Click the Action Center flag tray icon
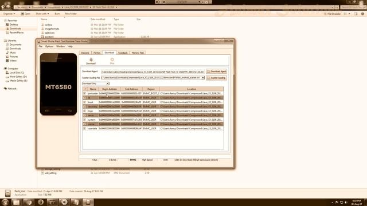 (337, 202)
